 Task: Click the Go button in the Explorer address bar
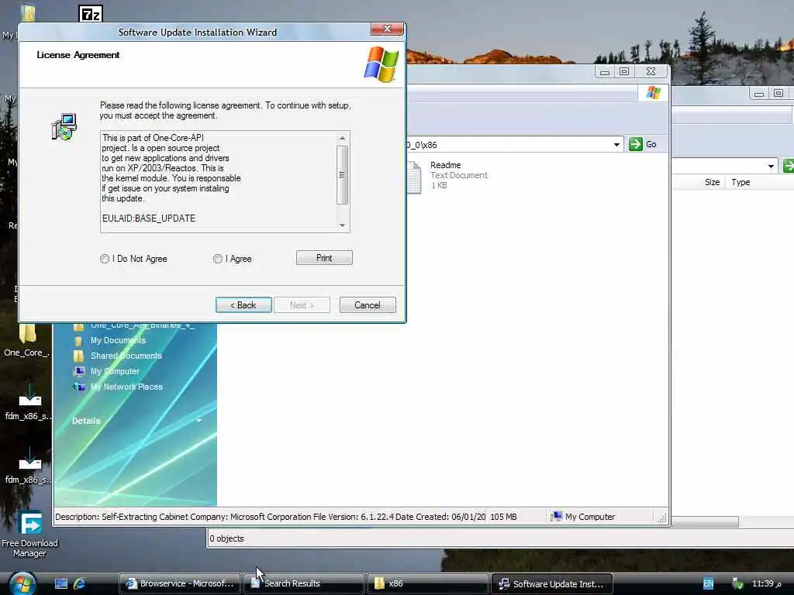pos(643,144)
